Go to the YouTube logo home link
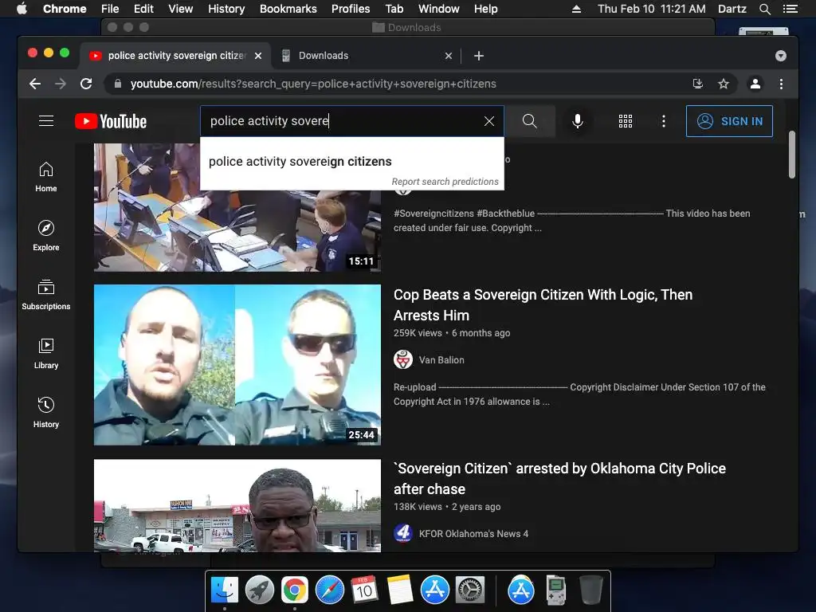 (x=111, y=121)
